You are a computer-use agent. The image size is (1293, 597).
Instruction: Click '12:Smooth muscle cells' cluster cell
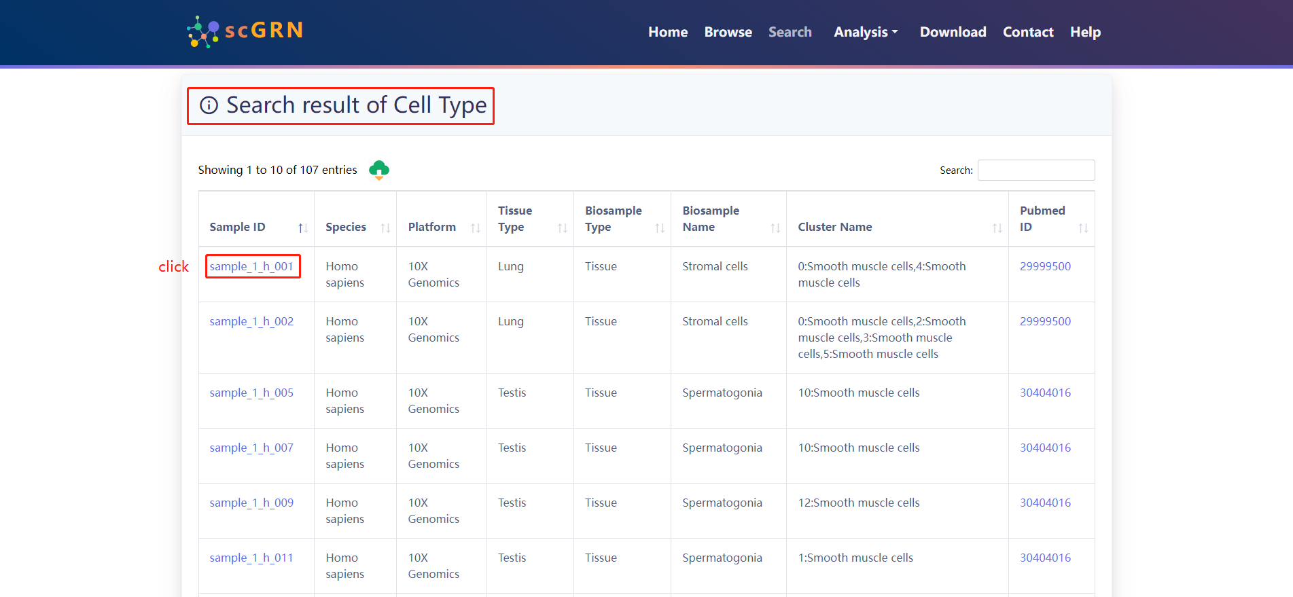click(x=859, y=503)
